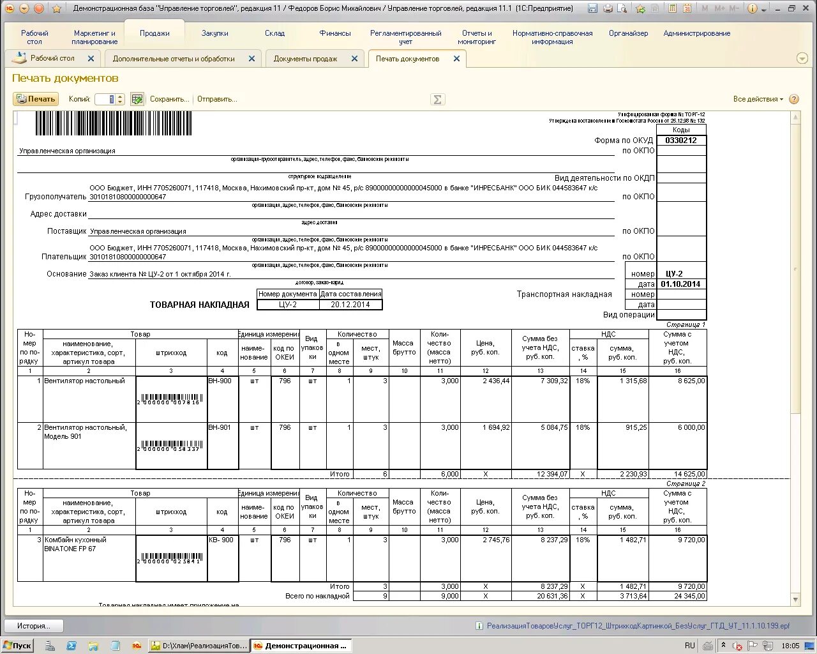
Task: Open the Продажи section
Action: 154,33
